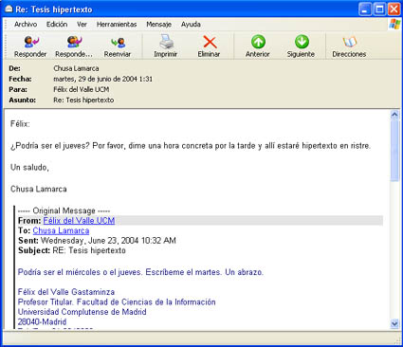Click the Subject: RE: Tesis hipertexto line
The width and height of the screenshot is (403, 347).
(x=72, y=250)
